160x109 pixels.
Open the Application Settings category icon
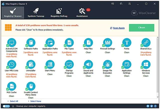127,64
